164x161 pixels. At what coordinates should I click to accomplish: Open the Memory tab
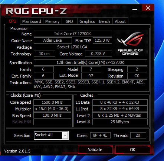click(52, 21)
